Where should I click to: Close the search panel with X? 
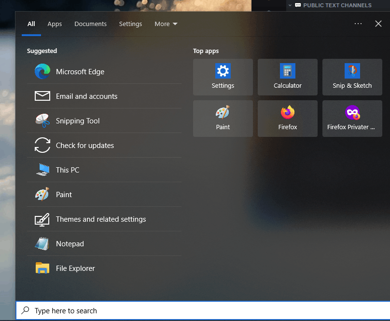coord(378,24)
